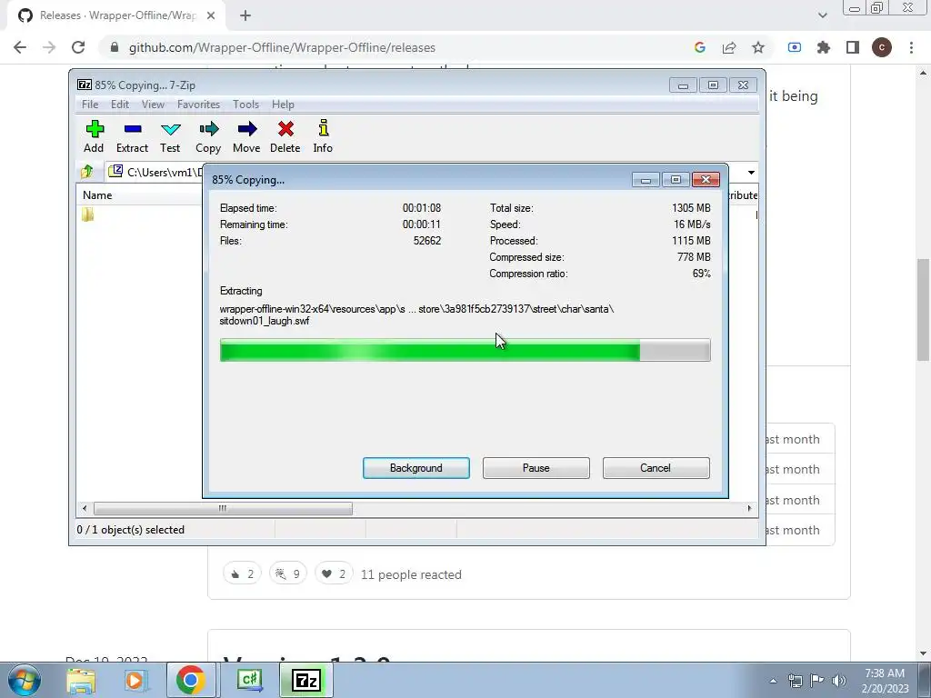Minimize the Copying progress dialog
The image size is (931, 698).
tap(646, 179)
